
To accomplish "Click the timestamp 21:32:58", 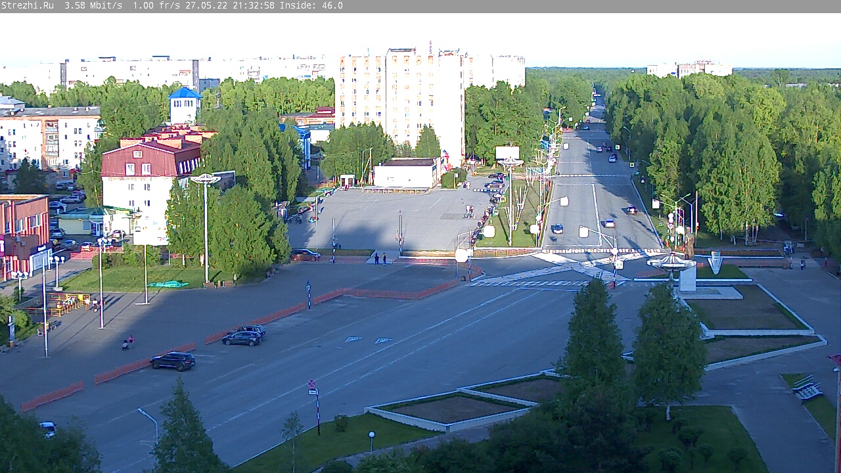I will 254,6.
